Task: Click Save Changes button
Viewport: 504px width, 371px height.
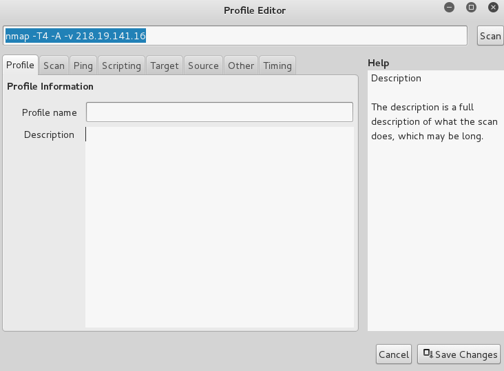Action: [459, 354]
